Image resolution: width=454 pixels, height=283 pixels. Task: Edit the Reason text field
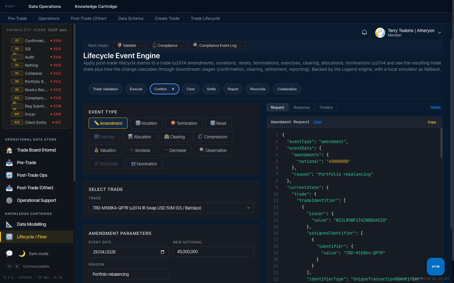coord(129,274)
